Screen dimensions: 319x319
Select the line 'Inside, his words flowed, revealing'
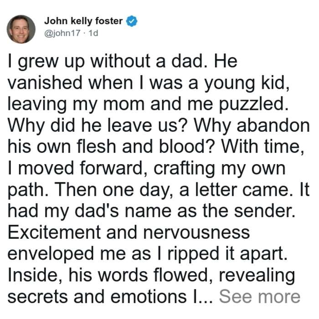tap(151, 275)
